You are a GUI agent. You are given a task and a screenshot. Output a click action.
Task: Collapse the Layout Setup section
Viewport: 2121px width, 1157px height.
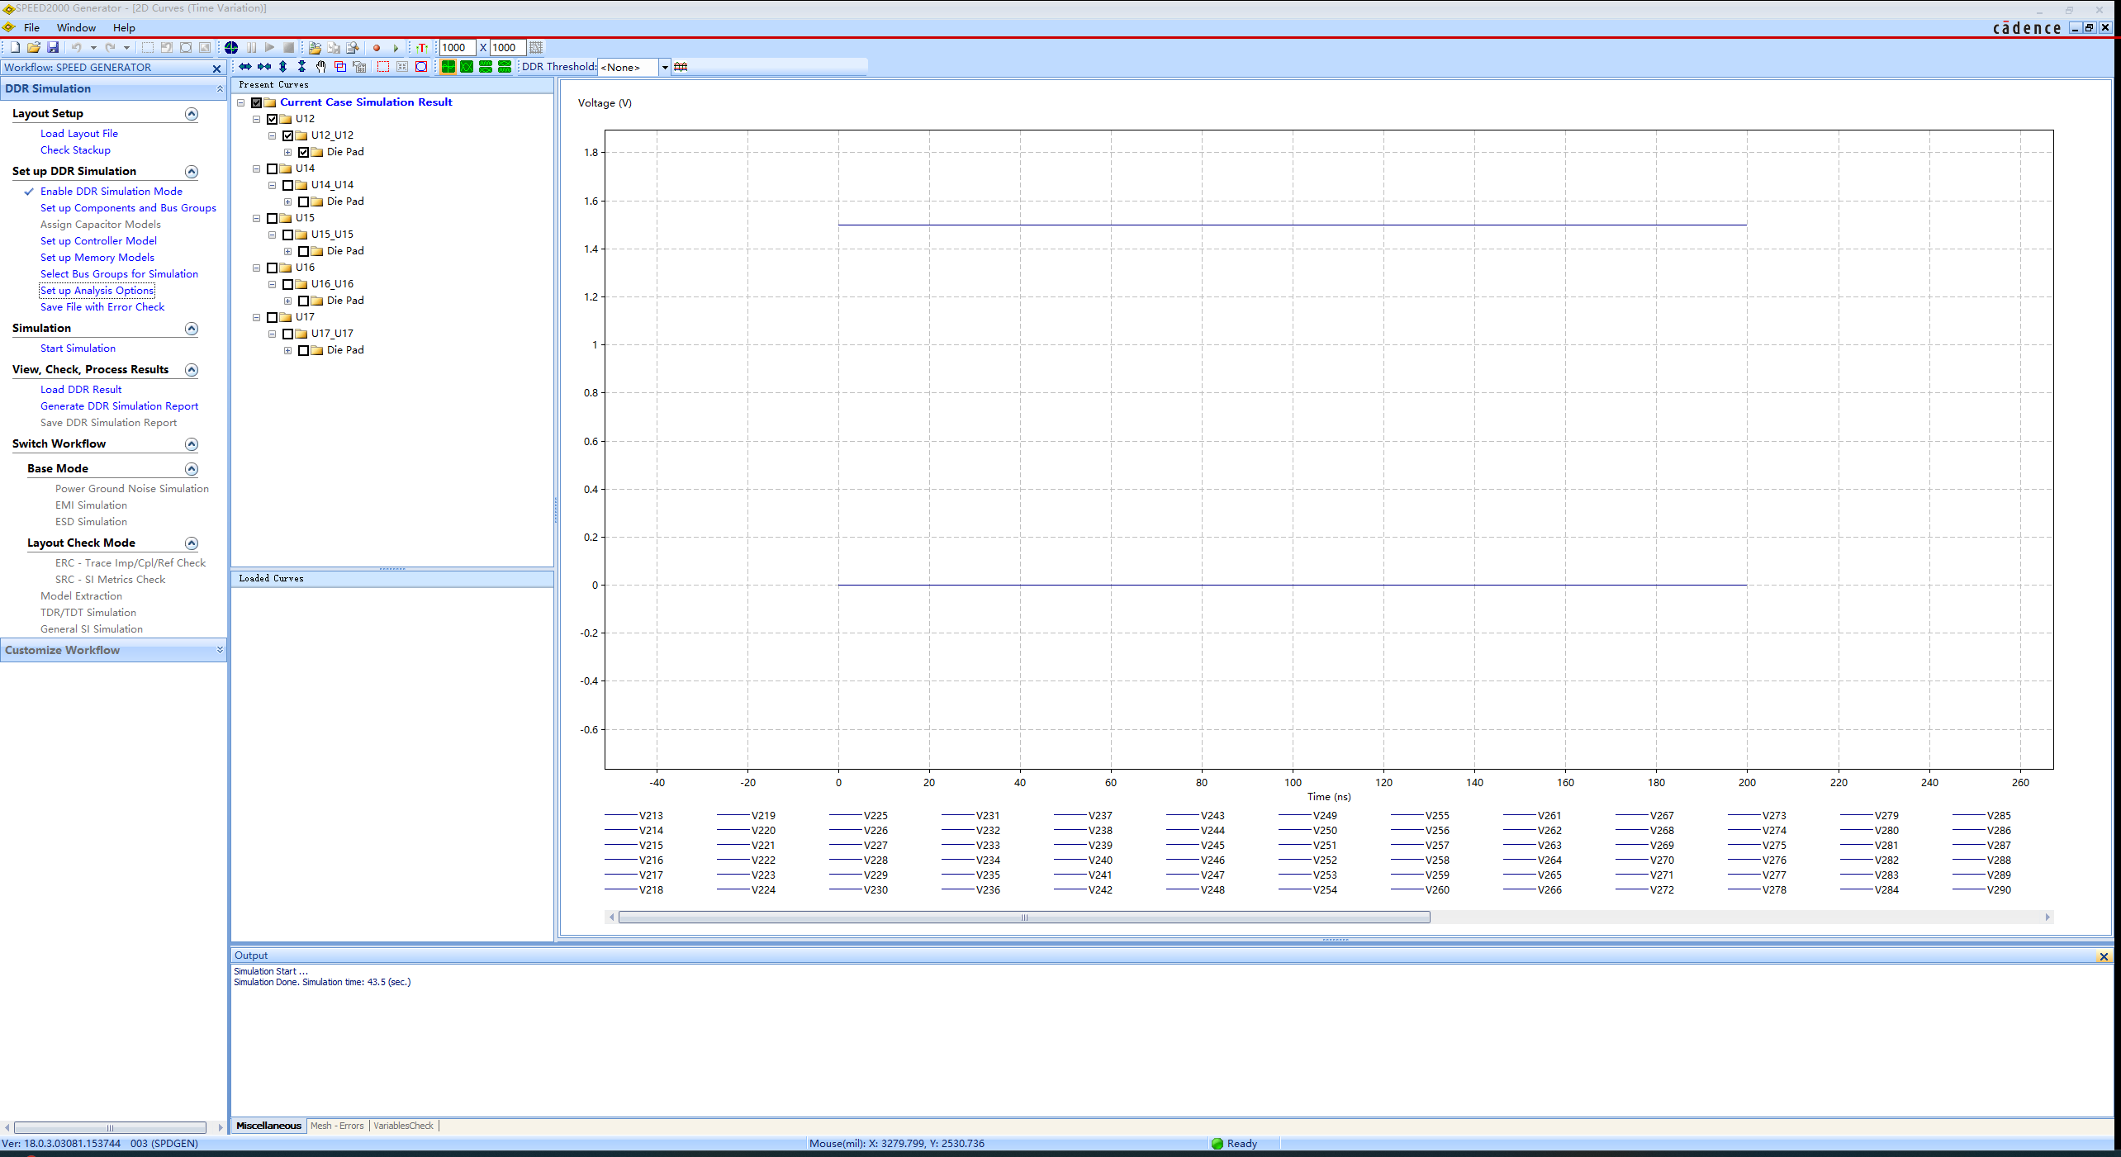(x=192, y=114)
